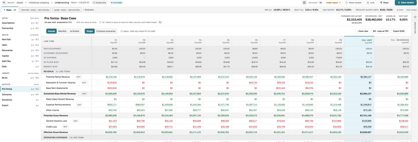Open Export in the sidebar
The width and height of the screenshot is (418, 142).
[21, 105]
